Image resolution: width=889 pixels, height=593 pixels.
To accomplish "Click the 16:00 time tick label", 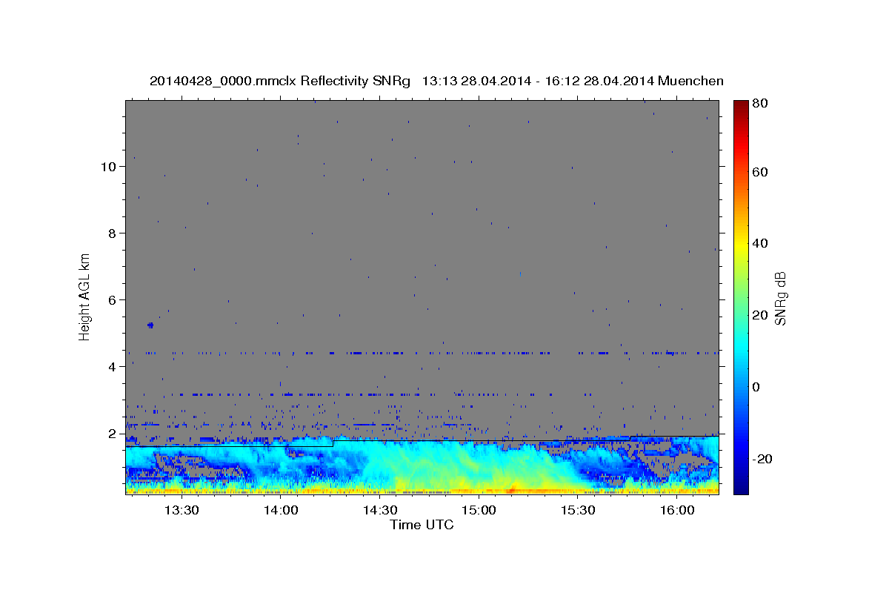I will pyautogui.click(x=677, y=510).
